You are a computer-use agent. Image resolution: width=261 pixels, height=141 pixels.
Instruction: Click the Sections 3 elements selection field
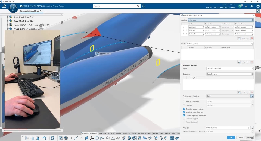(x=221, y=20)
